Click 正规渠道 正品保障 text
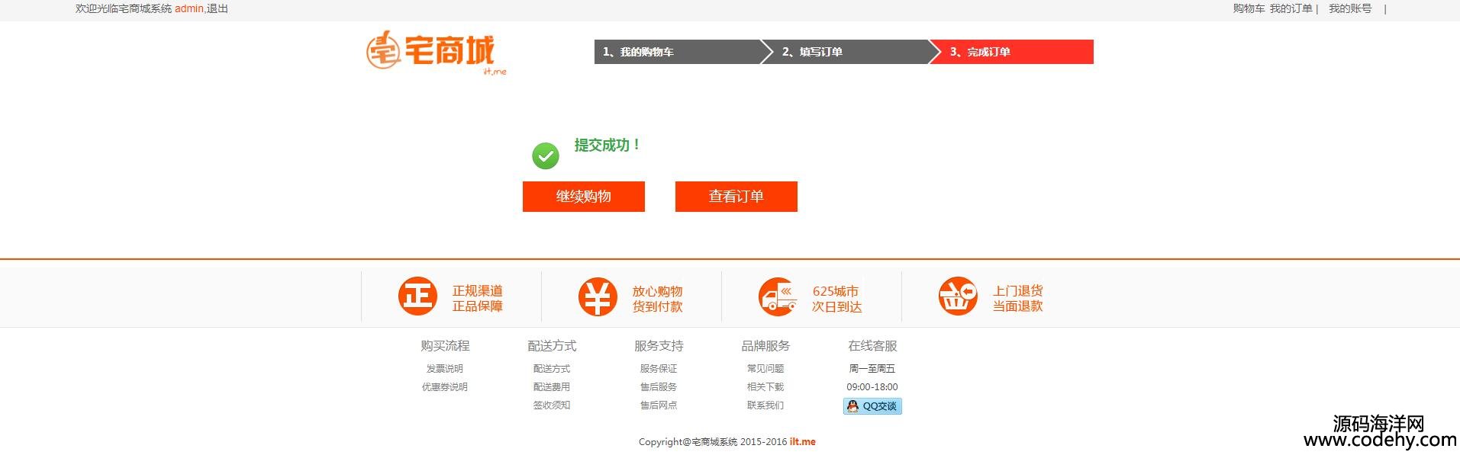The height and width of the screenshot is (455, 1460). coord(478,299)
